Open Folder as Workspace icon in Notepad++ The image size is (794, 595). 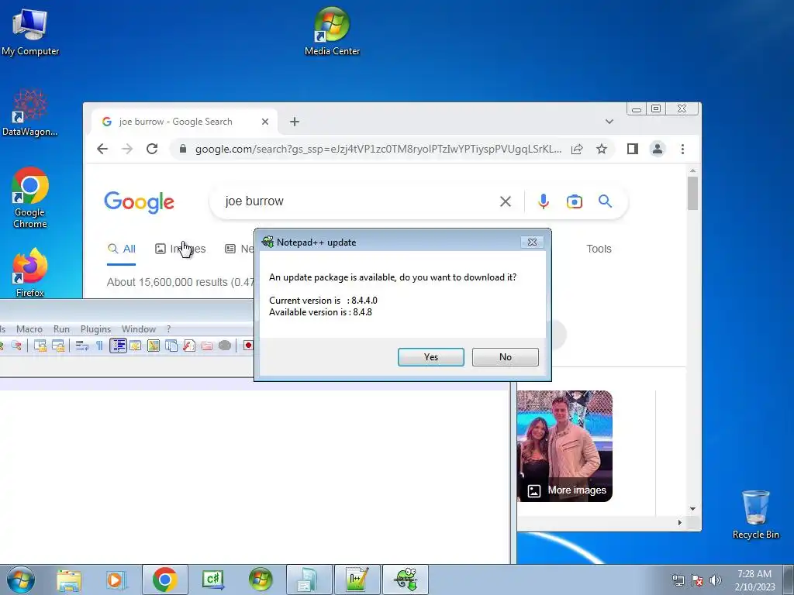207,346
